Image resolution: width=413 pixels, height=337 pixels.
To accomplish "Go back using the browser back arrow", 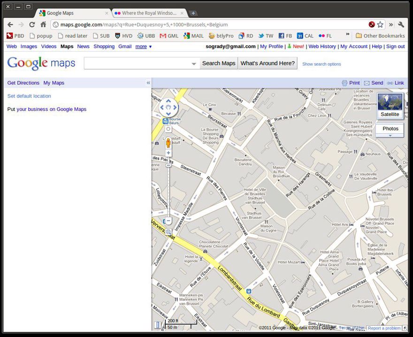I will click(x=10, y=25).
